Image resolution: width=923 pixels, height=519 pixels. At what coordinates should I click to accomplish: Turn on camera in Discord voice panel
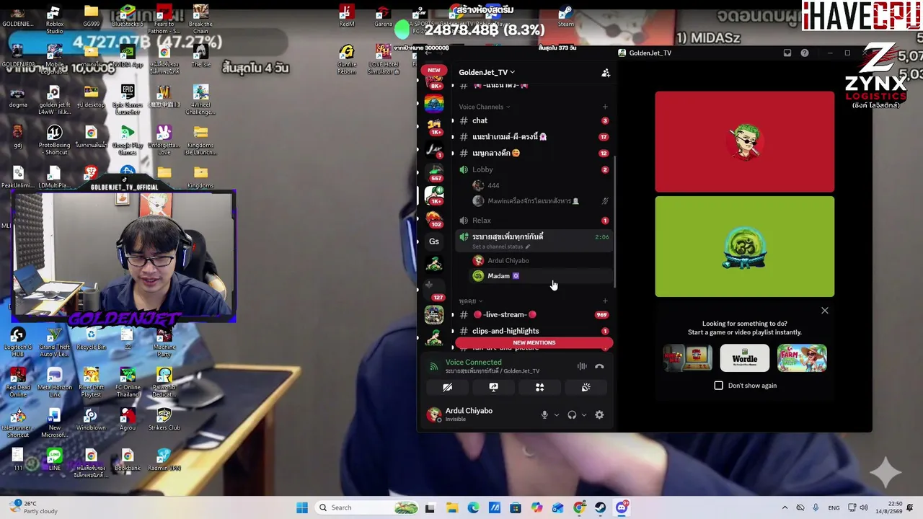447,387
